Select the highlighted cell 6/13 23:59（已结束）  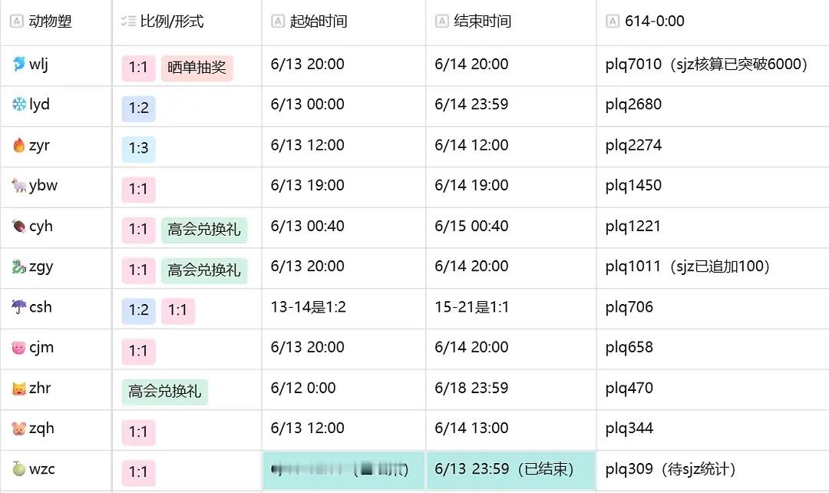(x=511, y=470)
